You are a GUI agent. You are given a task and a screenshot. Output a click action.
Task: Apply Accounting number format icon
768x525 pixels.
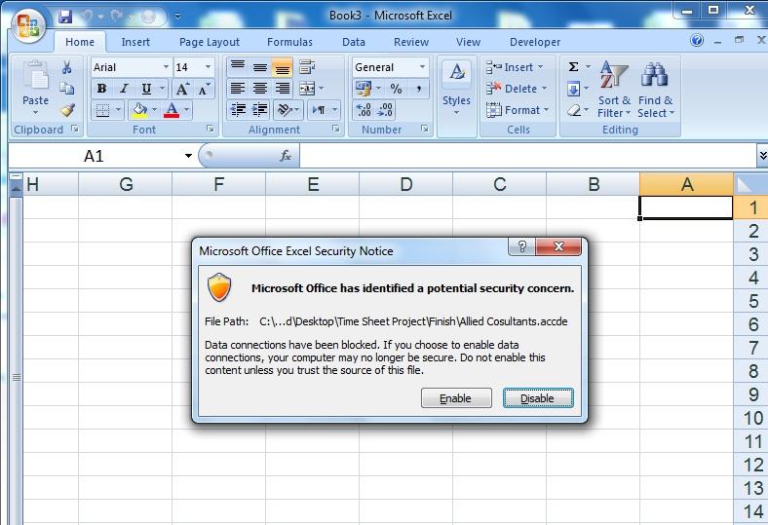click(364, 89)
